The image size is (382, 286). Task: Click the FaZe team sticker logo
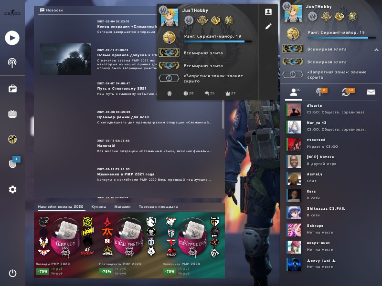tap(171, 242)
